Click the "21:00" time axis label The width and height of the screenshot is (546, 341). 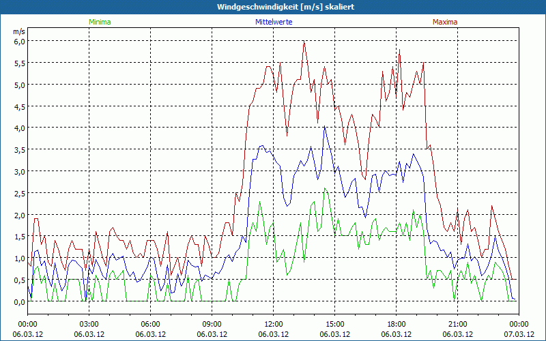point(457,325)
